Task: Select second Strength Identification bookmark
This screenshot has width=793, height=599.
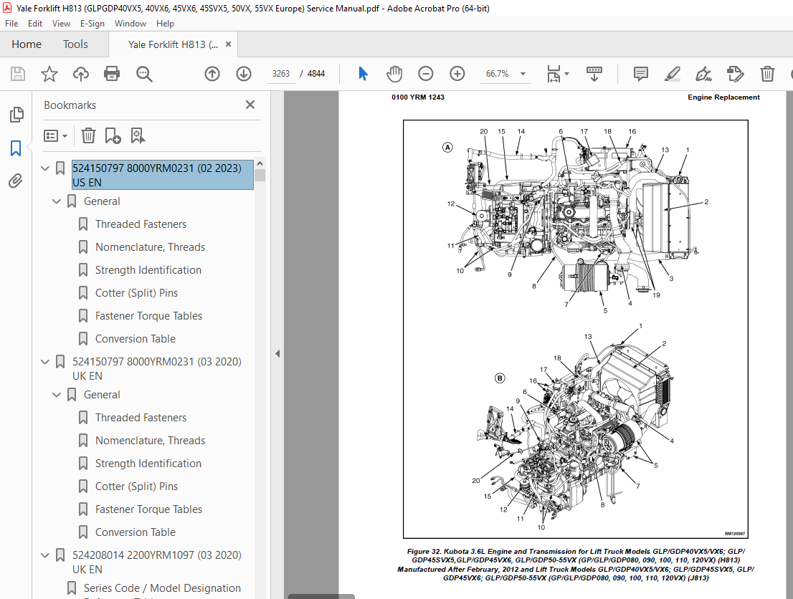Action: [x=148, y=464]
